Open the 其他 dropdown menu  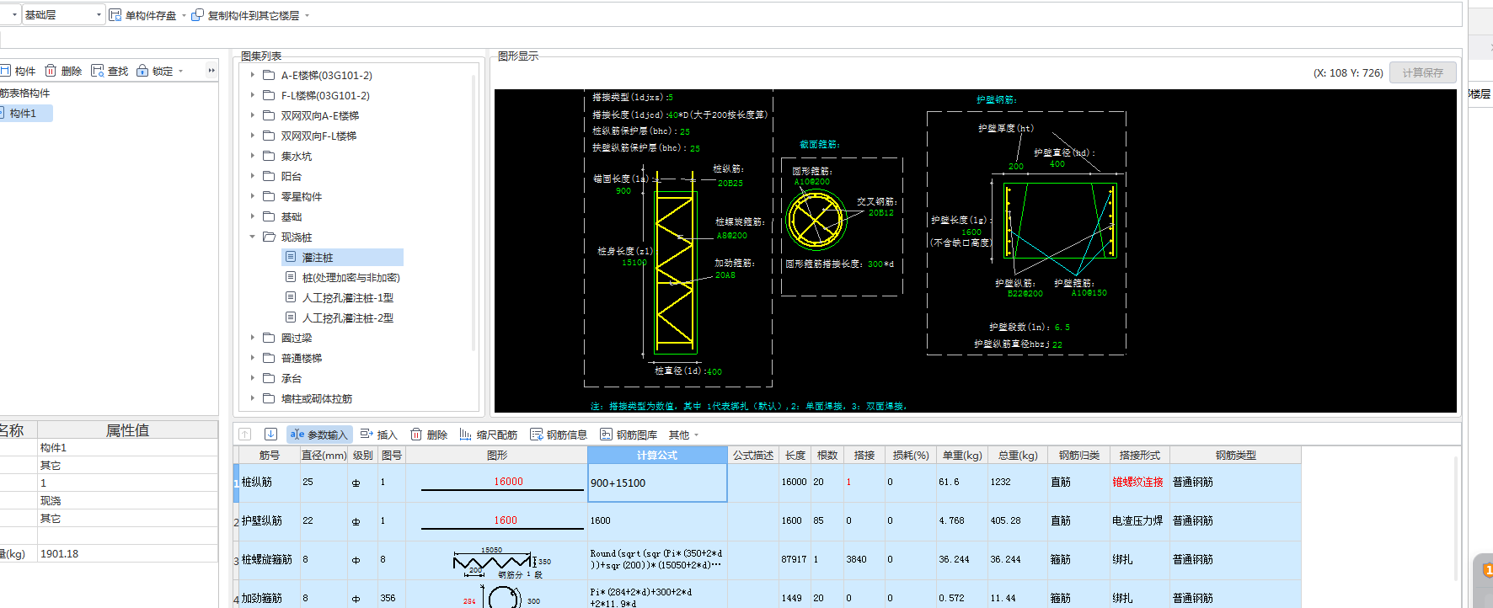683,435
